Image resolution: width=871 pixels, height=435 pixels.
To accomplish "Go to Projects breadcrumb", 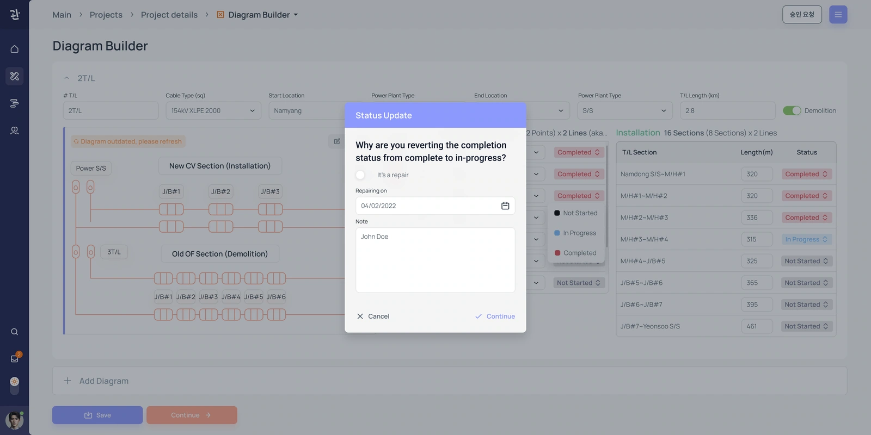I will [x=106, y=15].
